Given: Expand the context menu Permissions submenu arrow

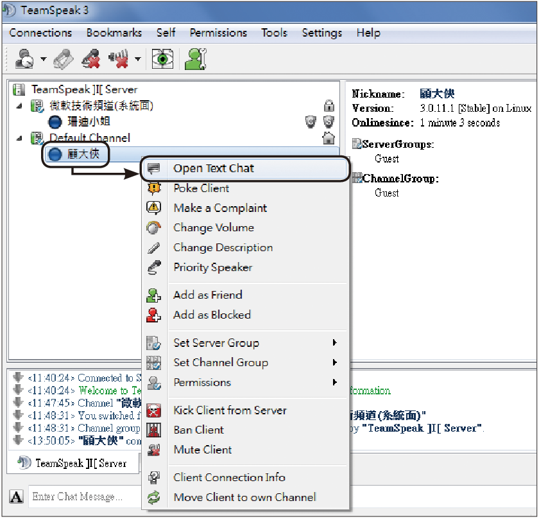Looking at the screenshot, I should tap(334, 382).
